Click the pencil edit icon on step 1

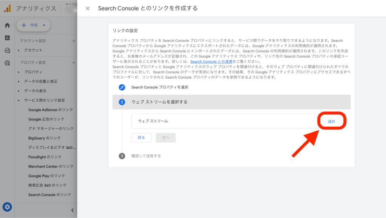click(x=122, y=87)
